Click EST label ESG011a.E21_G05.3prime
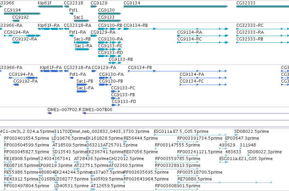 coord(246,159)
